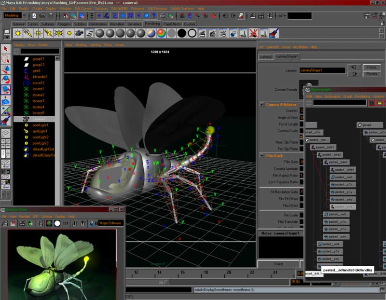Viewport: 386px width, 300px height.
Task: Click the command line showing subdivDisplaySmoothness
Action: point(286,290)
